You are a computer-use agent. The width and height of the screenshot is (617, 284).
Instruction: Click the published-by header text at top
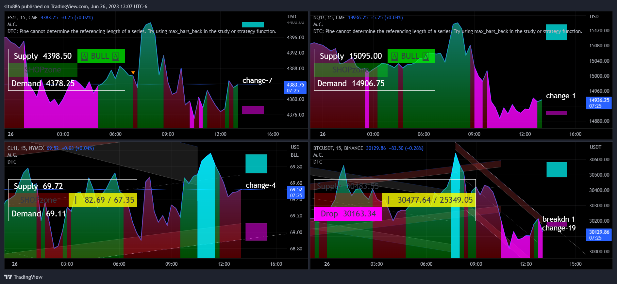point(76,7)
